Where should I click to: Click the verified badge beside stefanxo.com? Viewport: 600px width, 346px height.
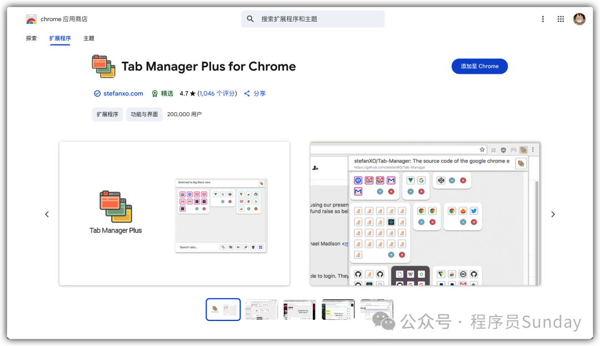tap(97, 93)
